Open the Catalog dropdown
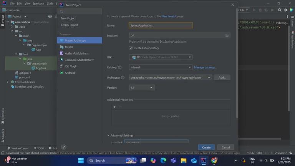This screenshot has height=166, width=295. [x=161, y=67]
